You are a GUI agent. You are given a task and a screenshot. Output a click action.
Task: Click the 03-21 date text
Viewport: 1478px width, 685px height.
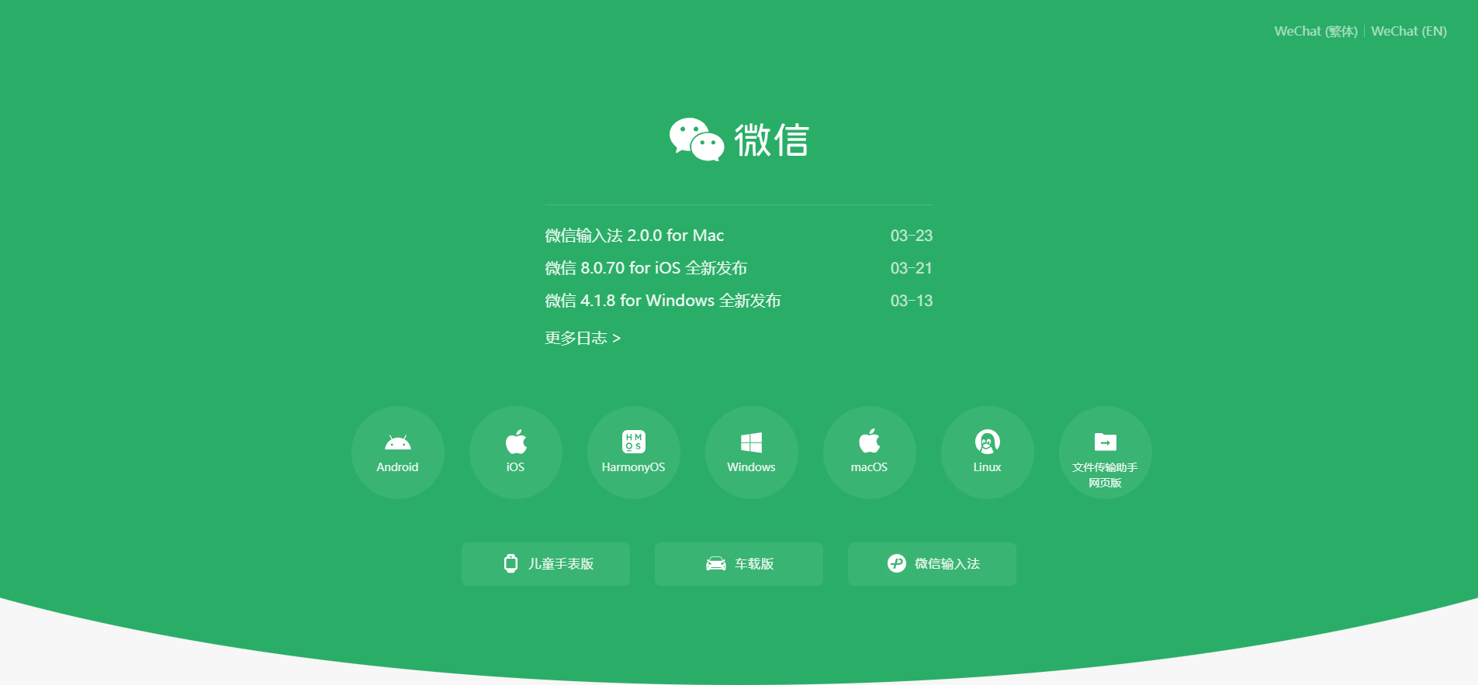pos(912,268)
